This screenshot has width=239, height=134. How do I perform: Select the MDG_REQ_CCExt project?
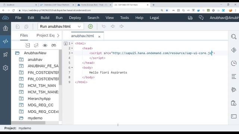tap(43, 112)
